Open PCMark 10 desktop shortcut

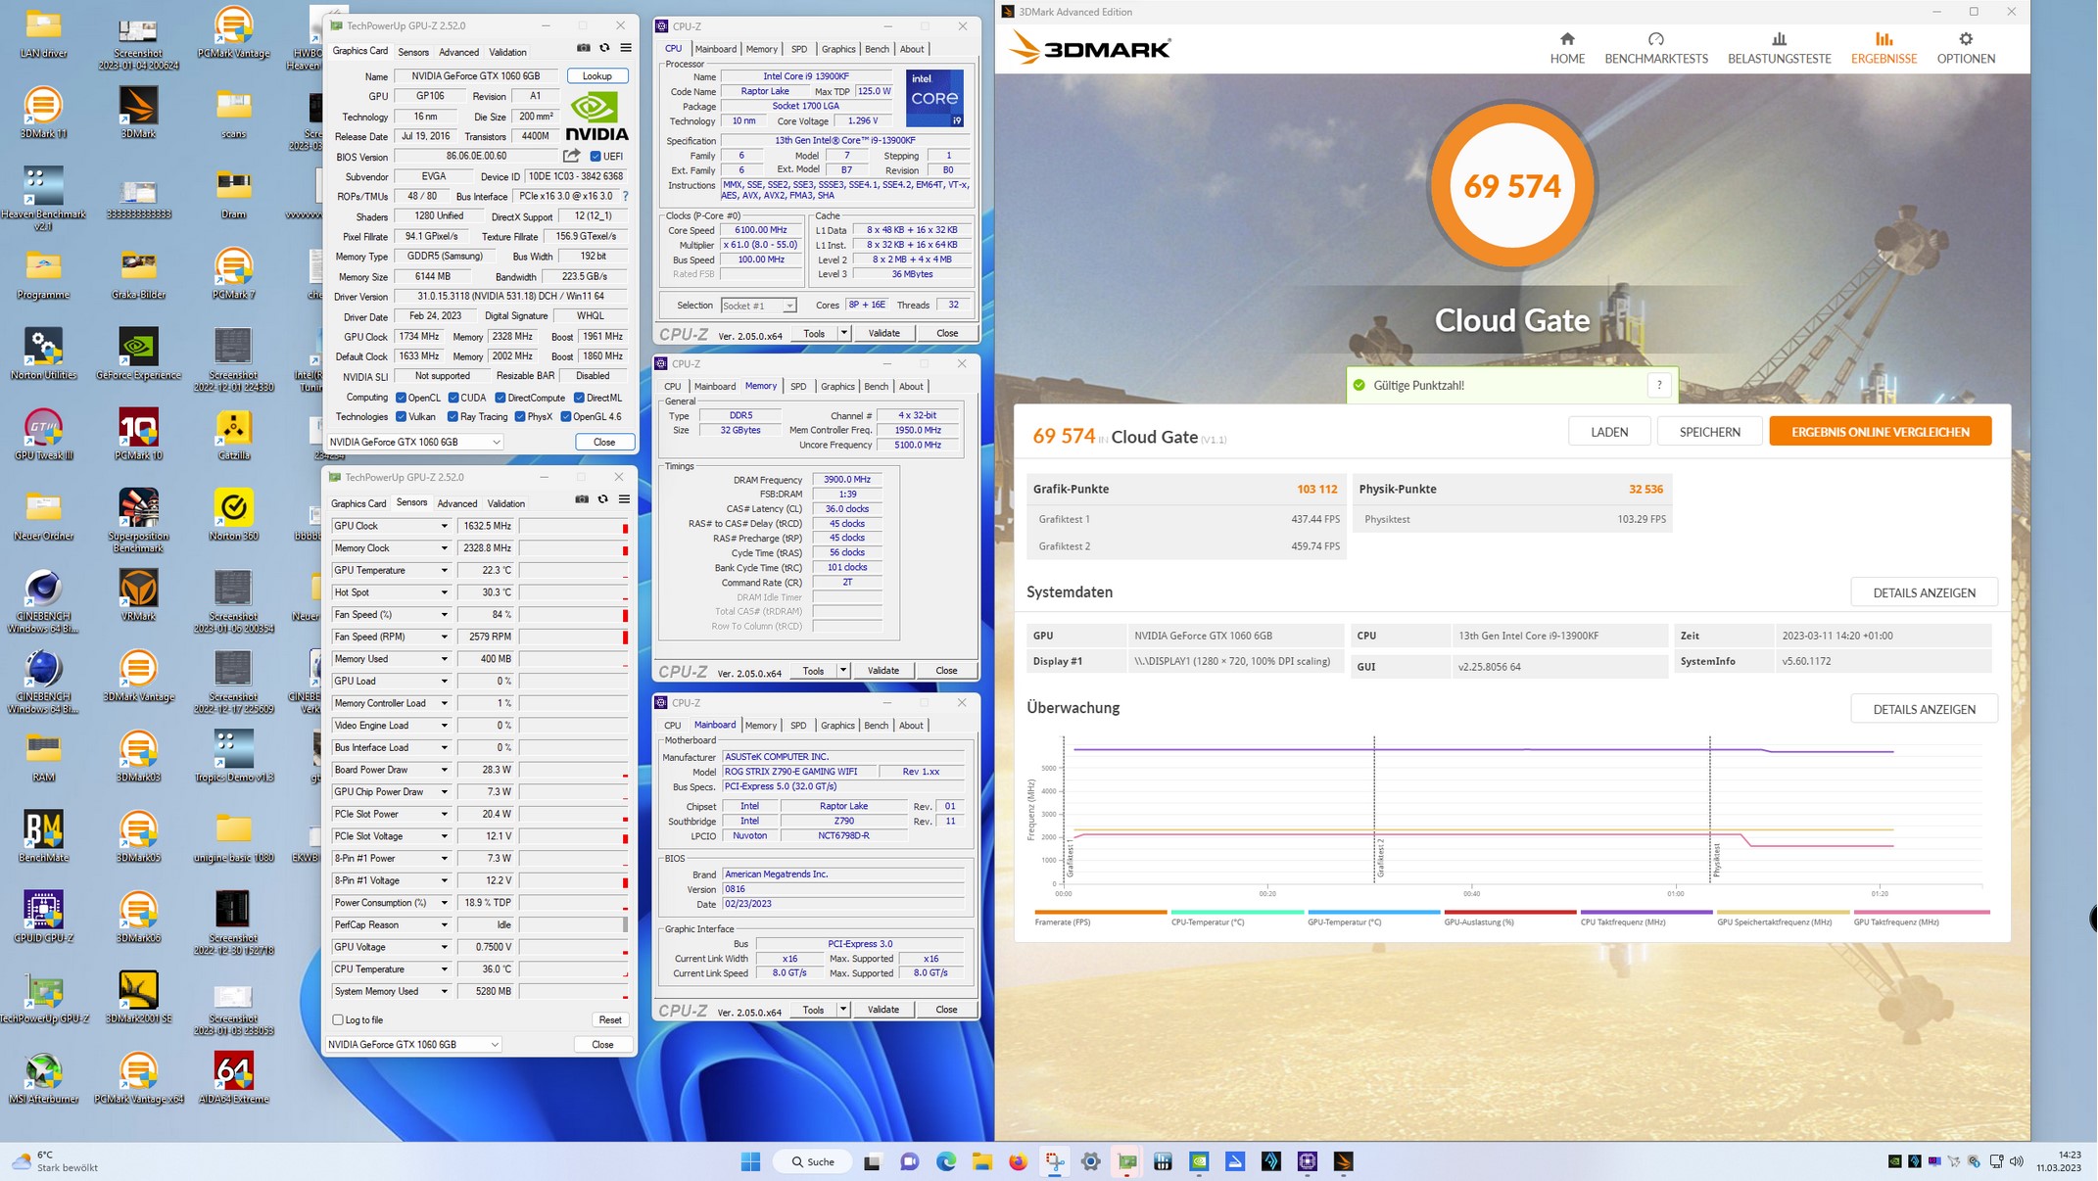[x=138, y=434]
